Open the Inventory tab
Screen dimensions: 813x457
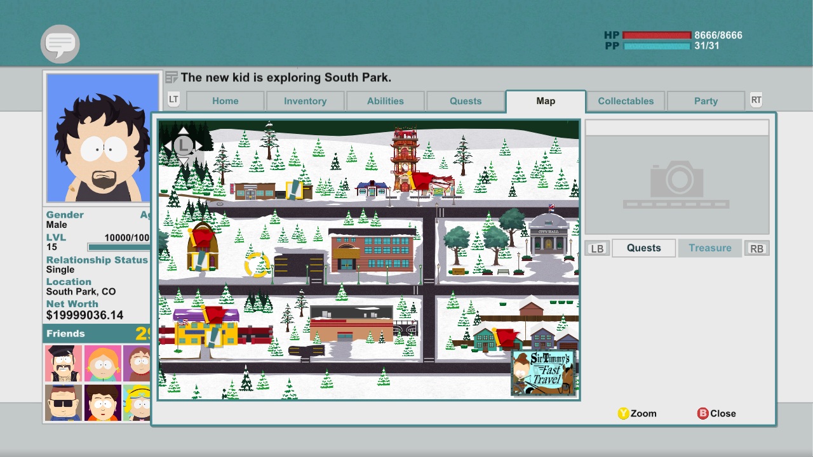click(x=305, y=101)
